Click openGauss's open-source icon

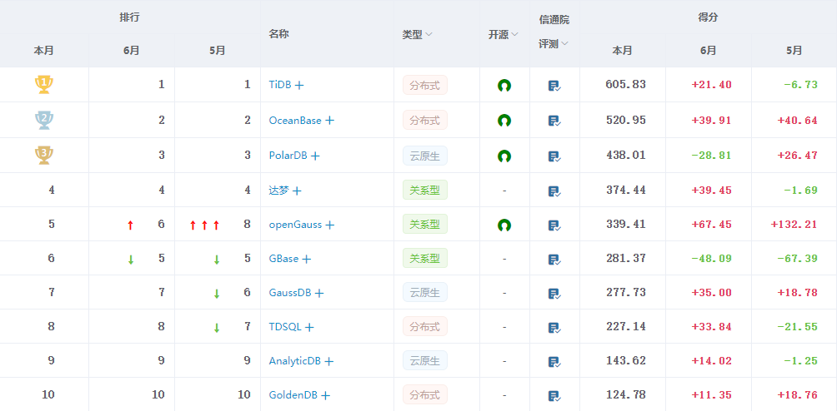click(x=504, y=225)
